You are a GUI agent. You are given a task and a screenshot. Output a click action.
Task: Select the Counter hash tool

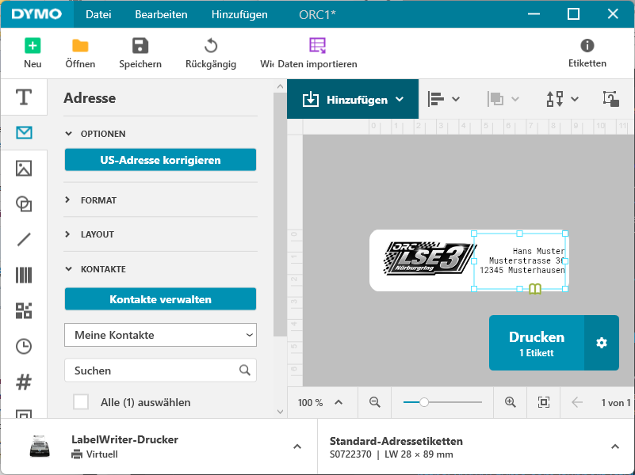(24, 382)
